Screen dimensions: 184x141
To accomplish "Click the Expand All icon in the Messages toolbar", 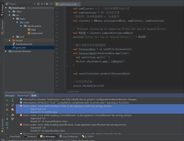I will pyautogui.click(x=13, y=100).
